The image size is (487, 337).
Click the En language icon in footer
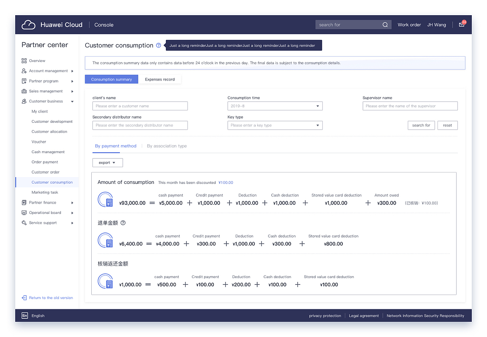[x=25, y=315]
